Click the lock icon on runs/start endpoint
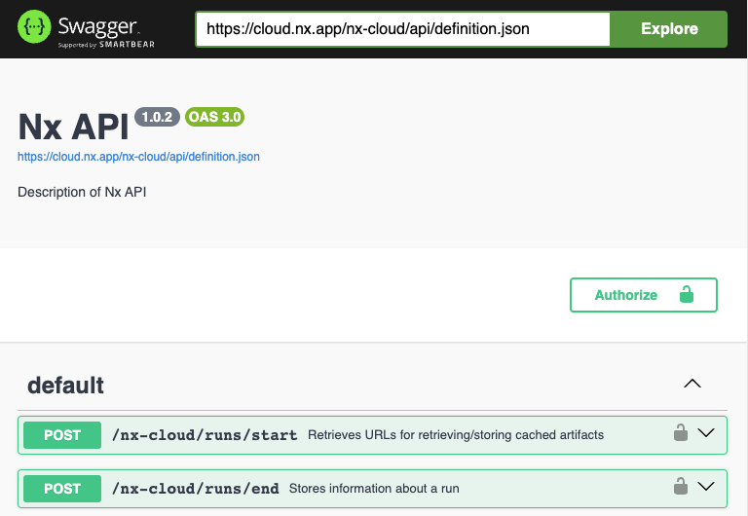The height and width of the screenshot is (516, 748). coord(681,433)
